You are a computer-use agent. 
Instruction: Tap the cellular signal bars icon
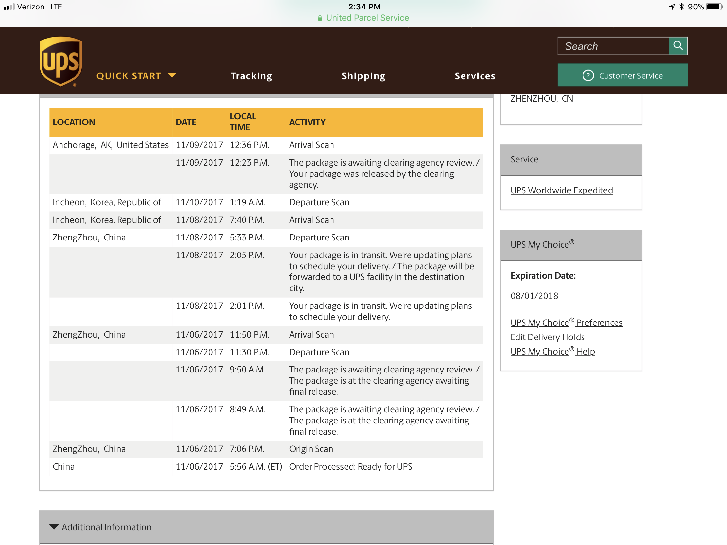[x=9, y=7]
